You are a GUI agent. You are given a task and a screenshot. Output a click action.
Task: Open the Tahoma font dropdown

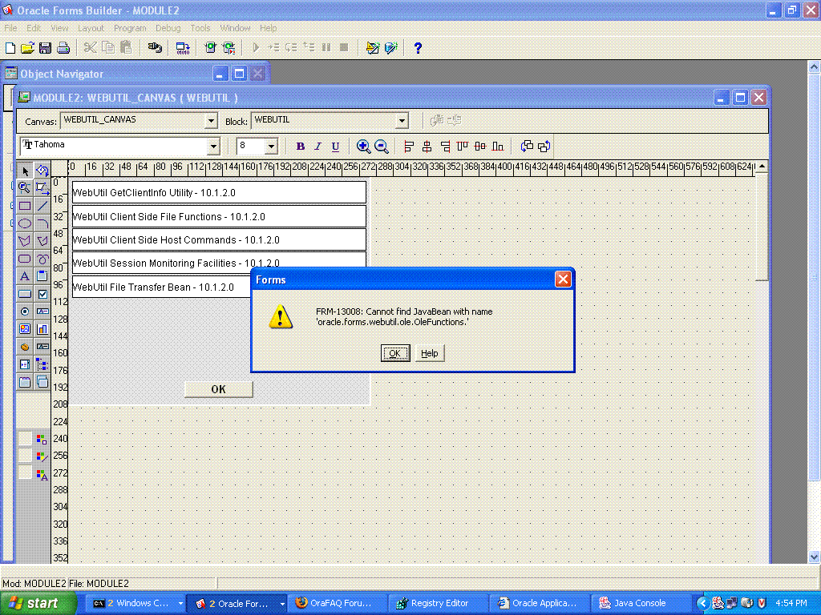coord(213,147)
